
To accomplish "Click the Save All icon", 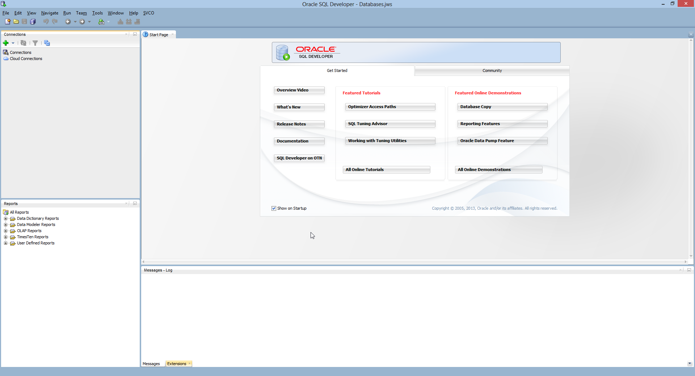I will 33,22.
